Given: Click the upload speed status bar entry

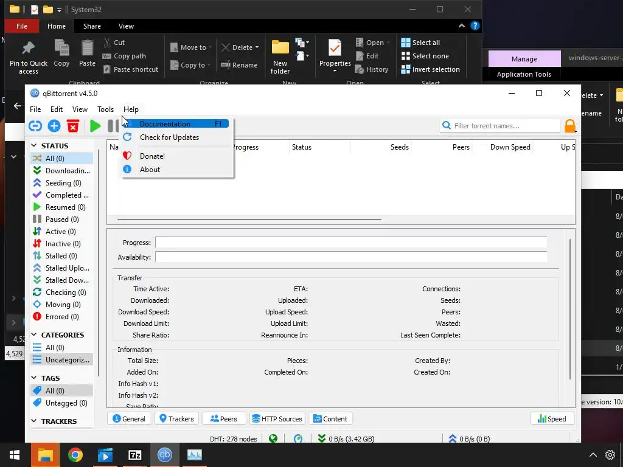Looking at the screenshot, I should click(x=469, y=439).
